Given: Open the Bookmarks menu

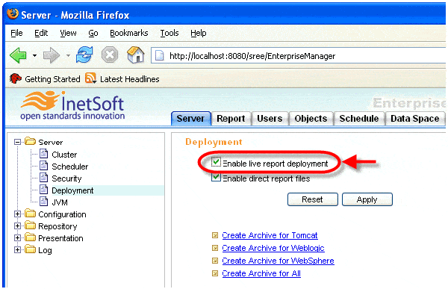Looking at the screenshot, I should pyautogui.click(x=129, y=33).
